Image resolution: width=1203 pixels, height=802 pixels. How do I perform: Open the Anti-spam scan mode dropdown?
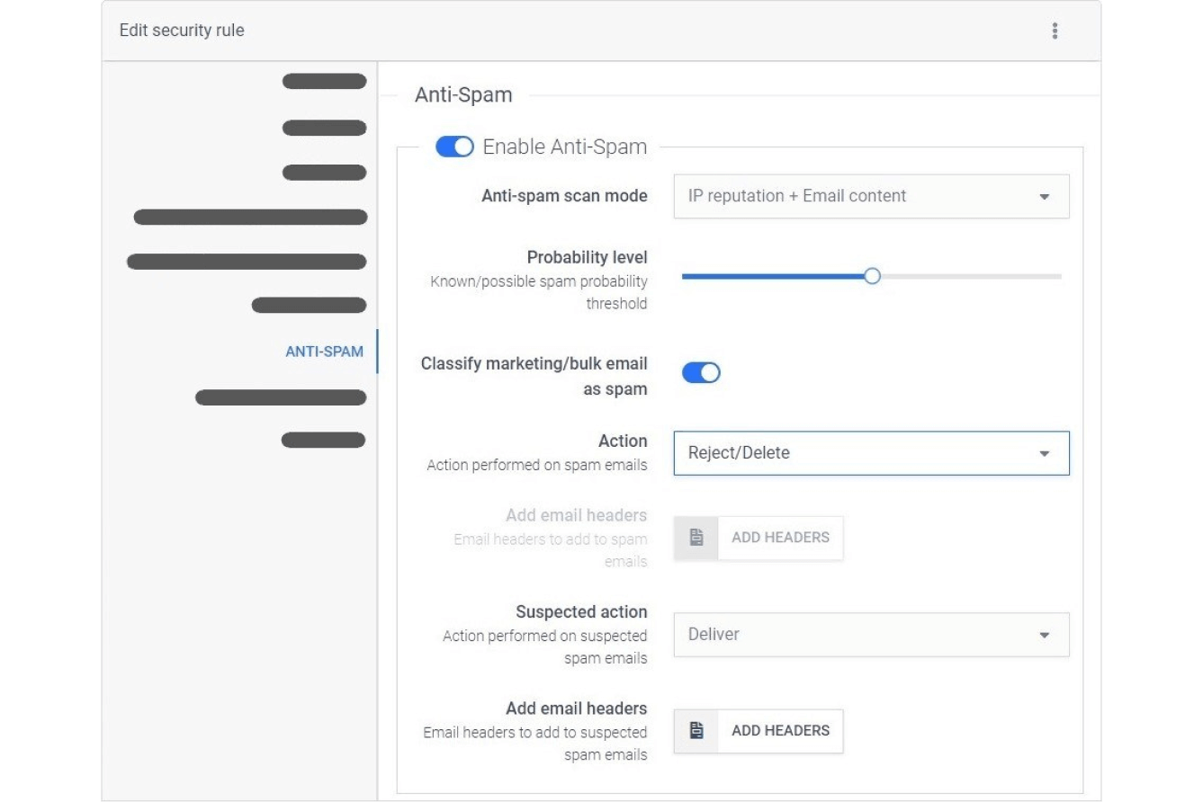point(869,196)
